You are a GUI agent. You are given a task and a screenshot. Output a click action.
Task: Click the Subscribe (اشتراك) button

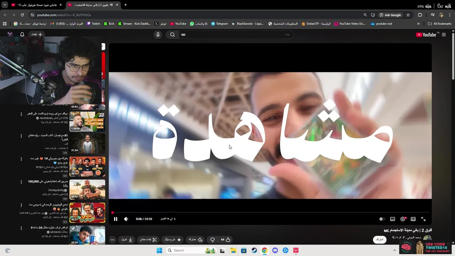380,240
